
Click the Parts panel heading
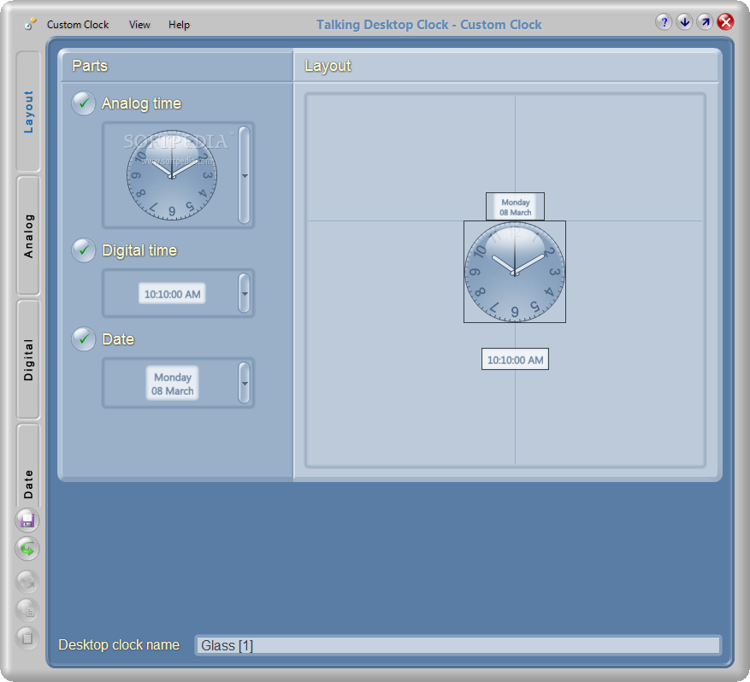tap(90, 66)
